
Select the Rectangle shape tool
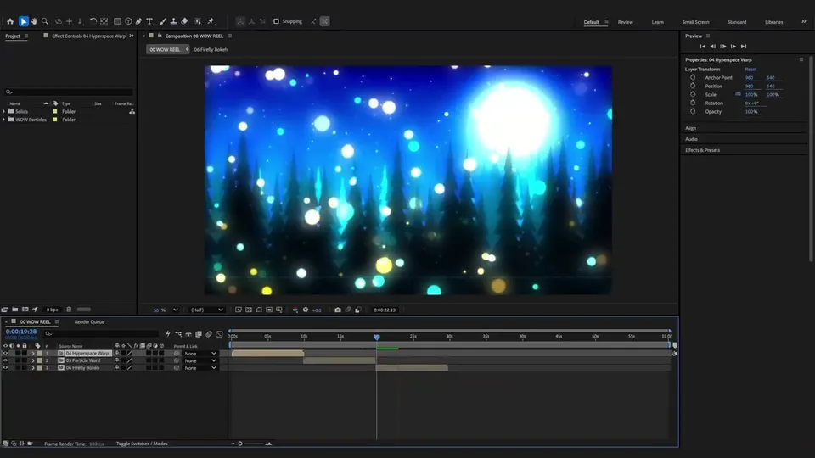[x=117, y=21]
